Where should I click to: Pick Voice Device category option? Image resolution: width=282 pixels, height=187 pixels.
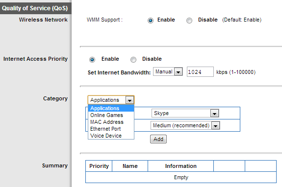tap(111, 136)
